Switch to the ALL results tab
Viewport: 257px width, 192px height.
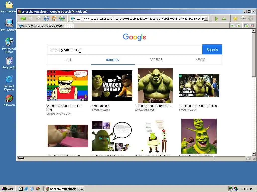[69, 60]
